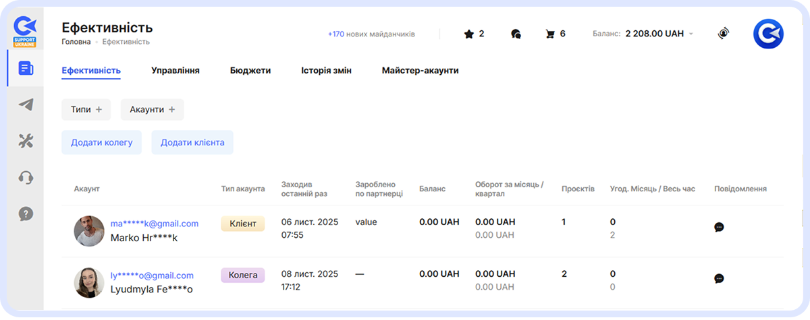
Task: Open message icon for Marko's row
Action: pos(719,227)
